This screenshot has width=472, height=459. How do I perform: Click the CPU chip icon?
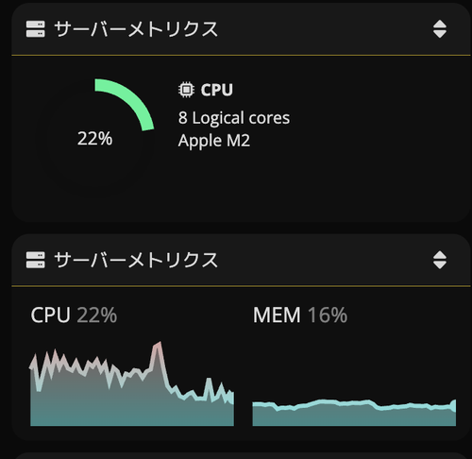pyautogui.click(x=186, y=90)
